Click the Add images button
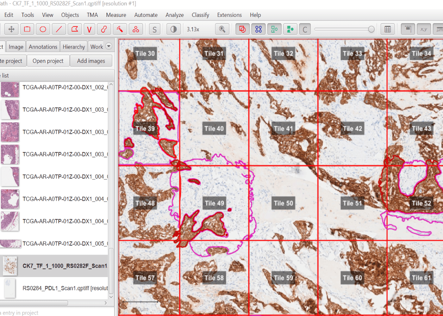Screen dimensions: 443x316 pos(91,61)
